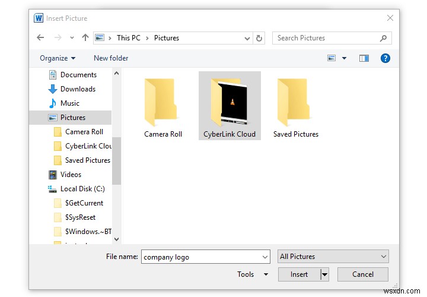Open the Tools dropdown menu
This screenshot has width=427, height=297.
252,274
